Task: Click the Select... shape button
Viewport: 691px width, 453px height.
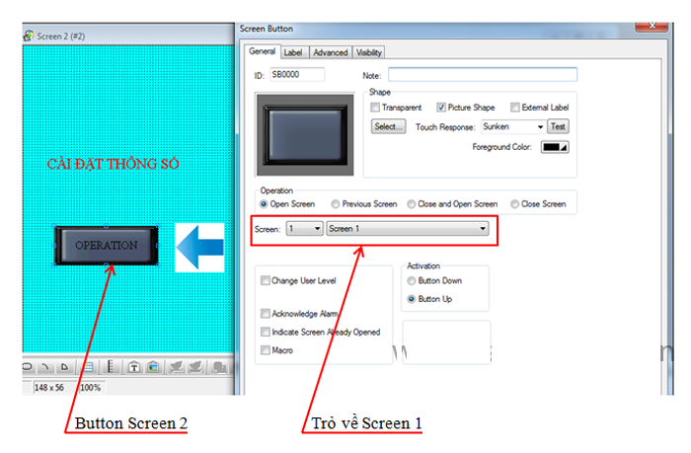Action: pyautogui.click(x=388, y=126)
